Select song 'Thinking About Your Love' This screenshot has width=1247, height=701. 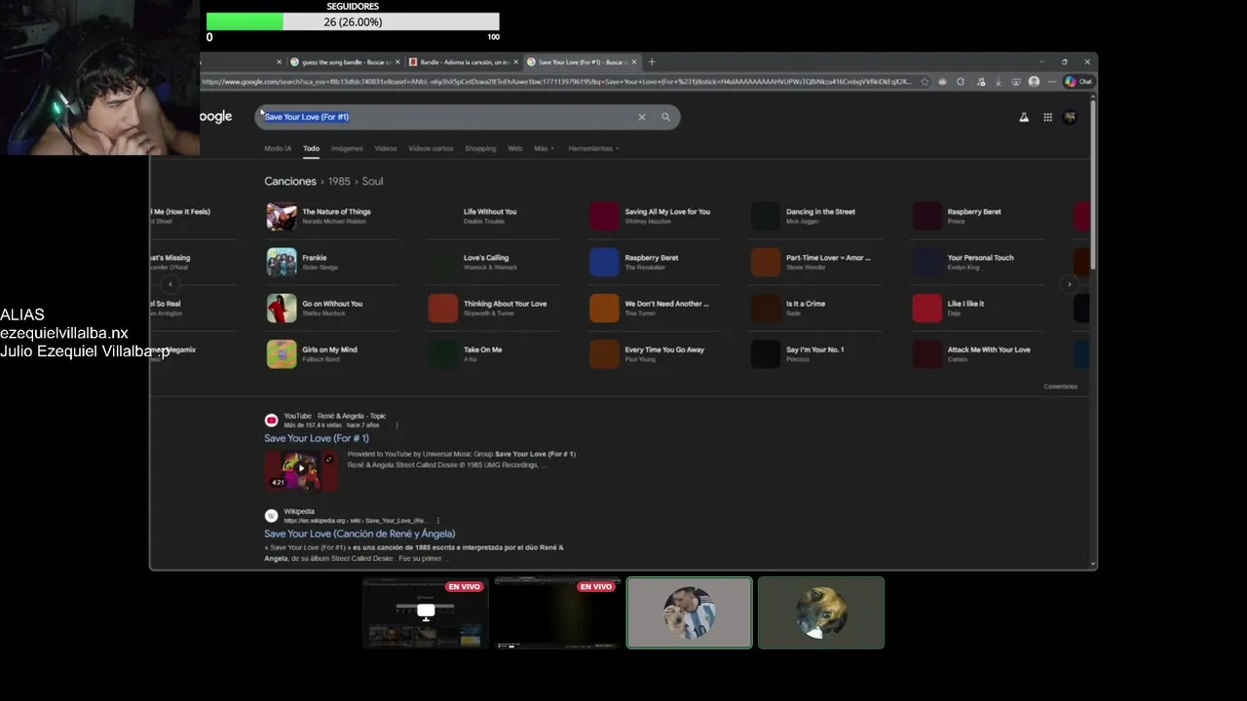point(492,308)
